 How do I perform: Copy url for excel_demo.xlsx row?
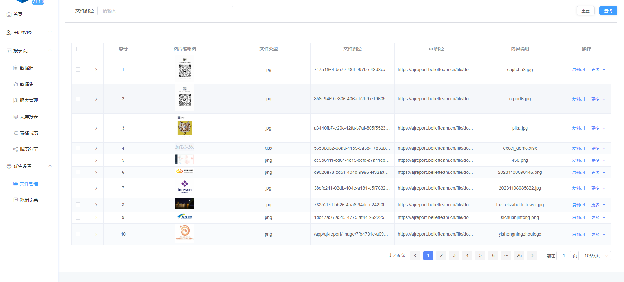[x=578, y=148]
